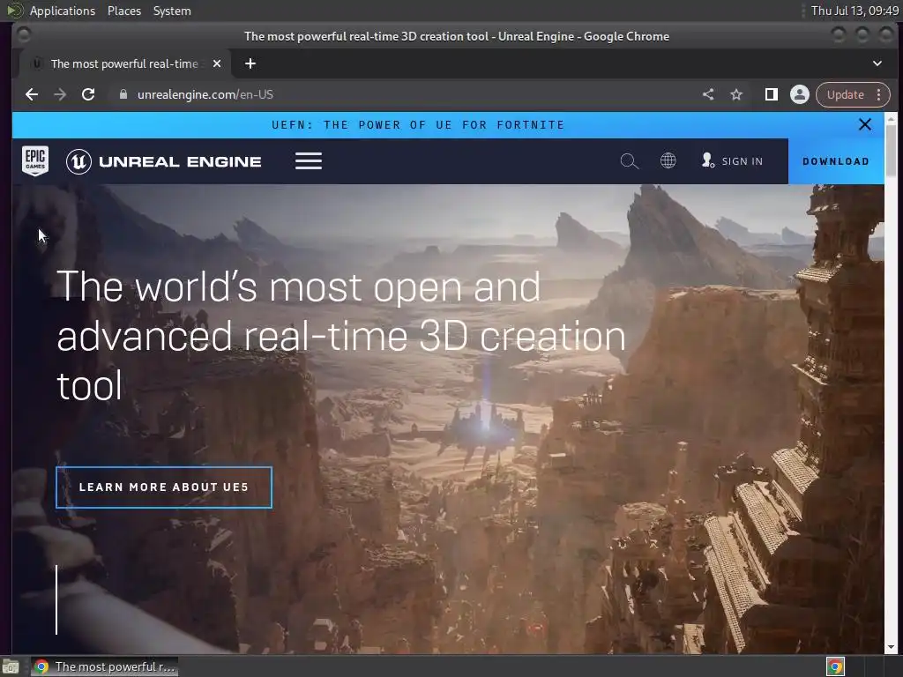Go forward in browser history
Image resolution: width=903 pixels, height=677 pixels.
[x=60, y=94]
